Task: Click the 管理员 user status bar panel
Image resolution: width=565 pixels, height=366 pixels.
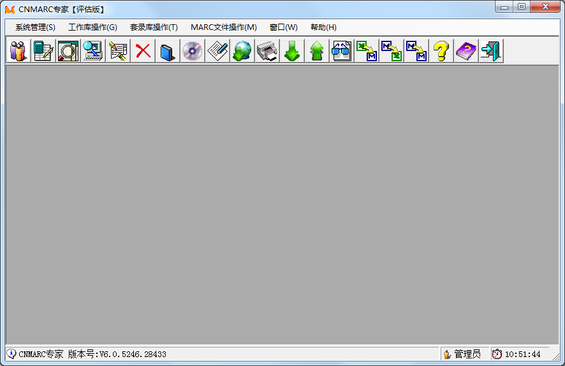Action: pyautogui.click(x=462, y=354)
